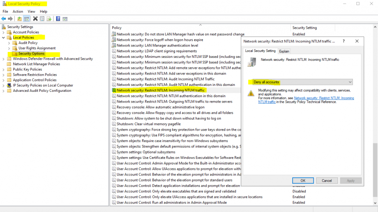Click the Up one level folder icon
The image size is (378, 212).
tap(19, 19)
